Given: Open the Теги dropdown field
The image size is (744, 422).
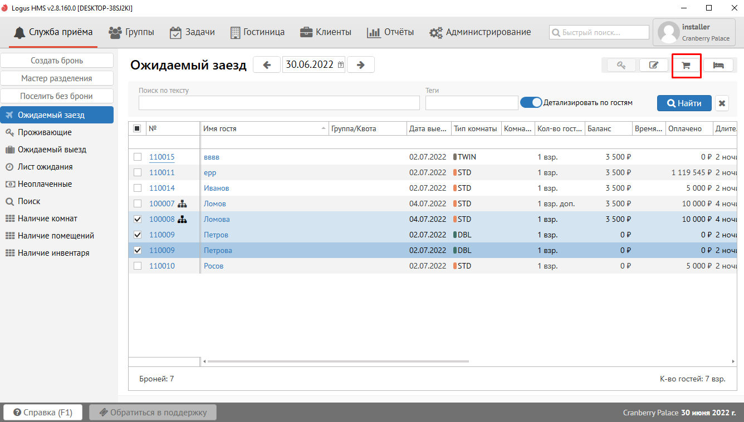Looking at the screenshot, I should (x=471, y=103).
